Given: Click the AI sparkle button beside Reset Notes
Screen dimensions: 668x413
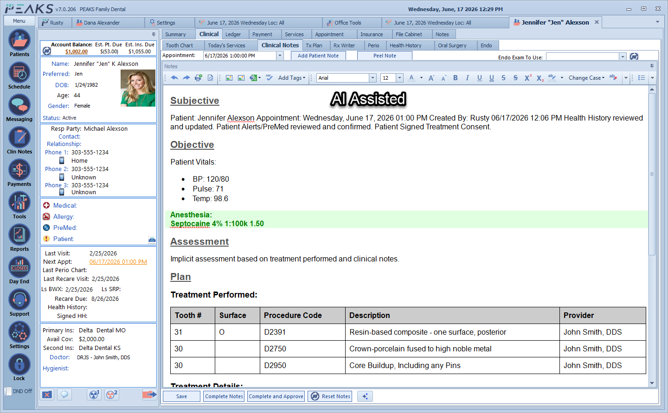Looking at the screenshot, I should point(365,396).
